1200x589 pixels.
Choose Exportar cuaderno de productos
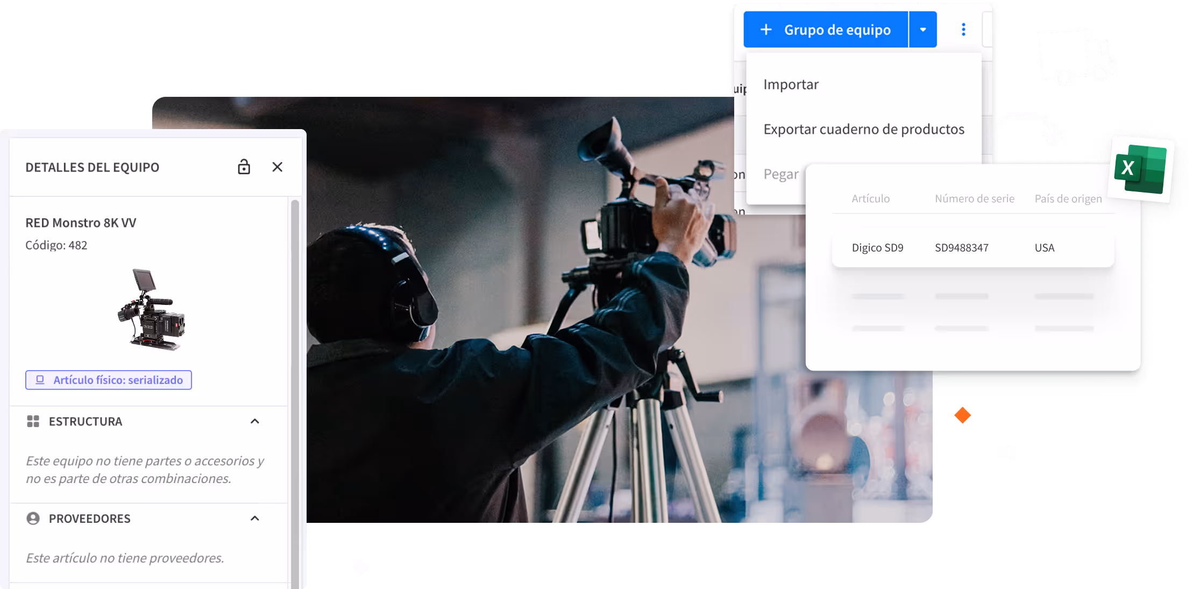tap(863, 129)
